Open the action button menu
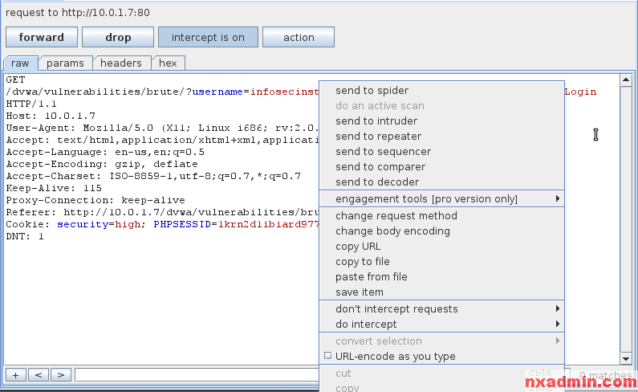Image resolution: width=638 pixels, height=392 pixels. point(299,37)
